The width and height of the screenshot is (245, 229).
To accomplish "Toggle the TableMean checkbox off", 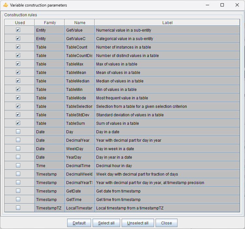I will click(18, 72).
